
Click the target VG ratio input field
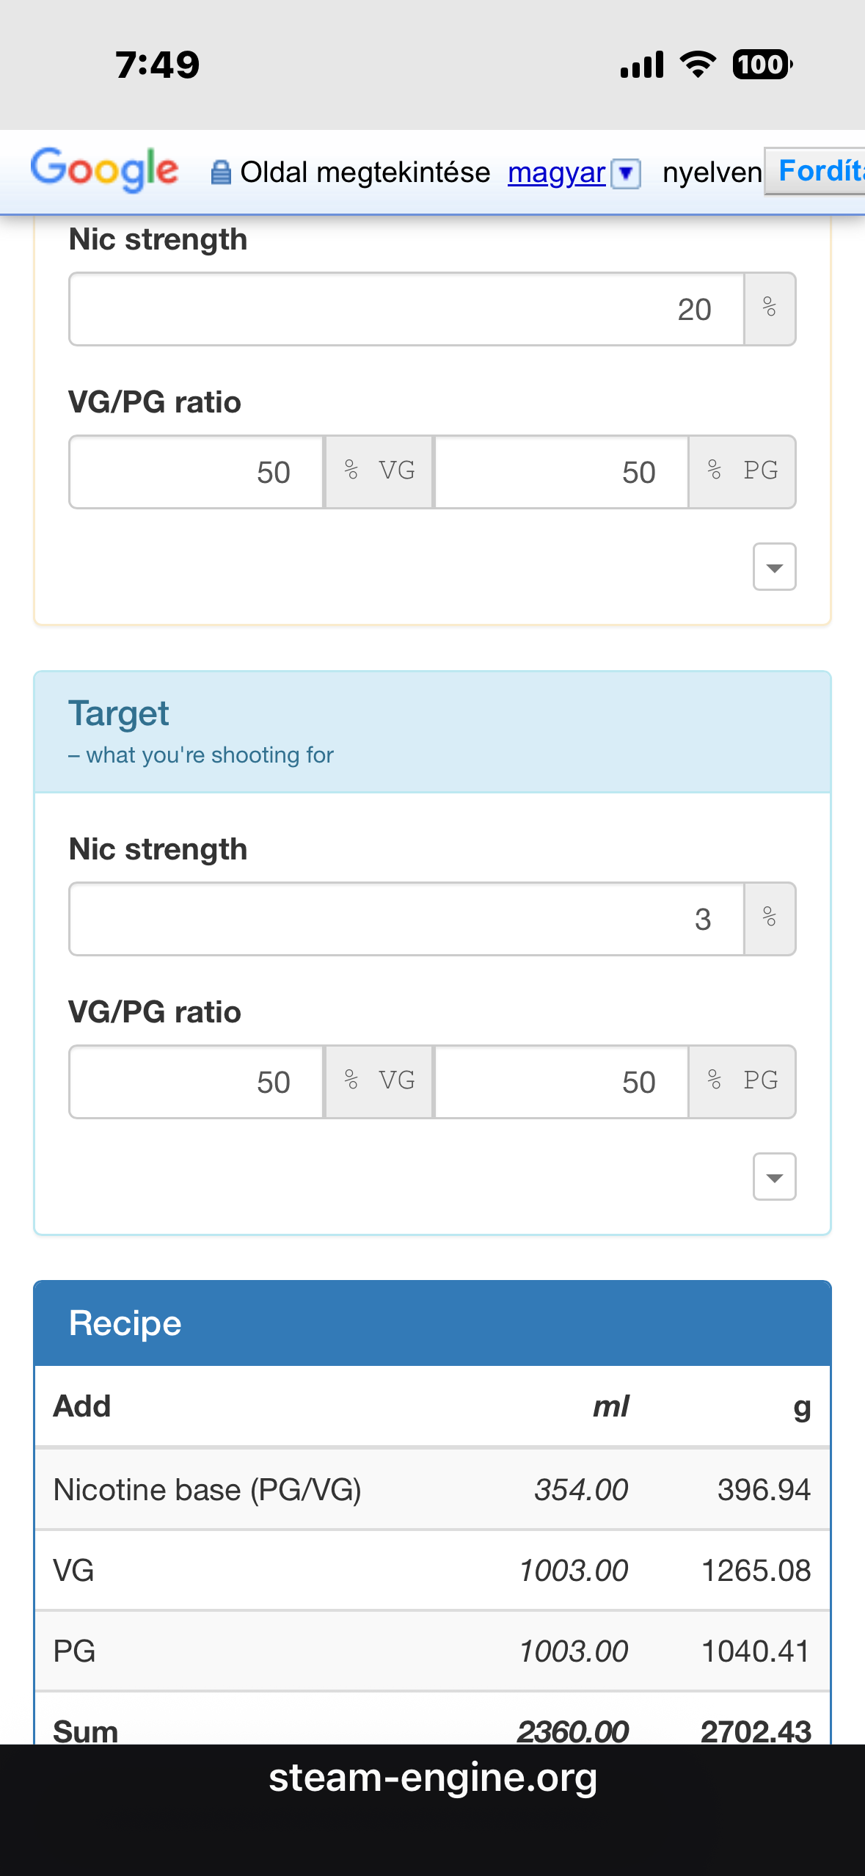pyautogui.click(x=197, y=1082)
